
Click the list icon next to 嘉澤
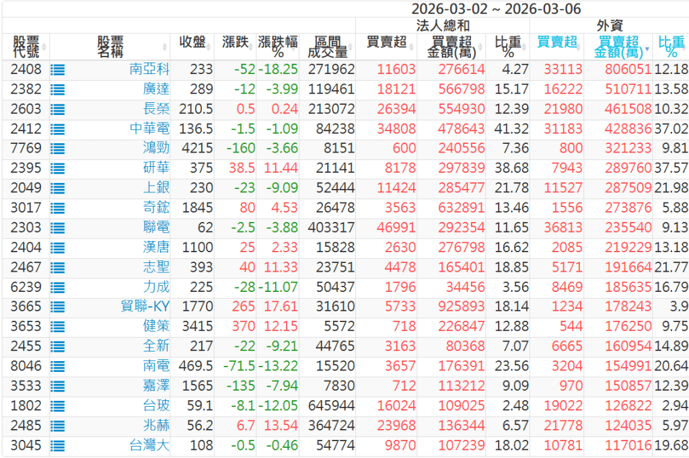click(x=57, y=387)
